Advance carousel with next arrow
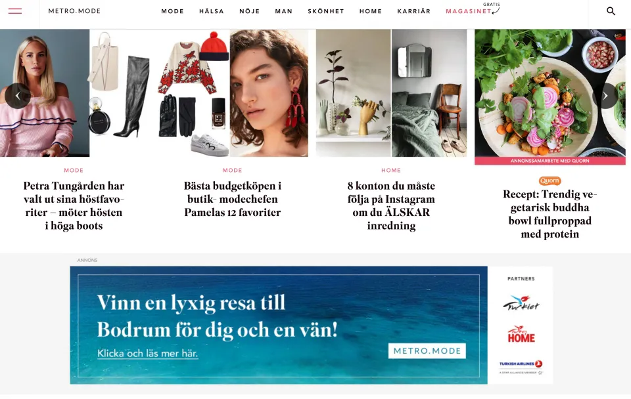Screen dimensions: 631x399 tap(605, 96)
